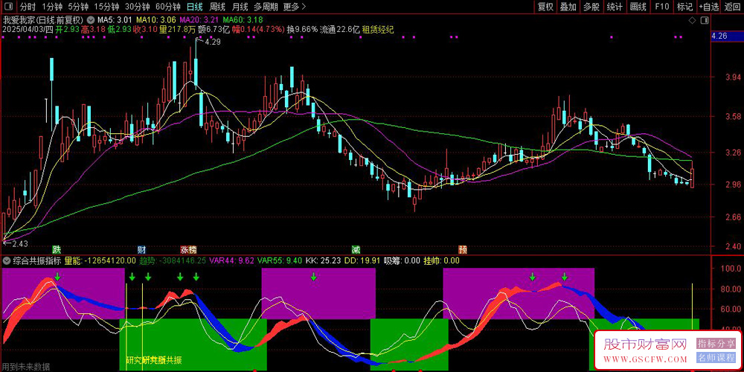Click the panel layout icon at top-left
Image resolution: width=744 pixels, height=372 pixels.
(7, 7)
